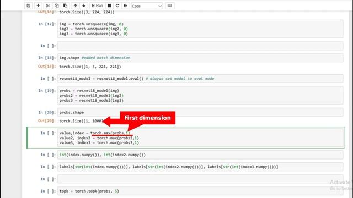
Task: Select the probs.shape cell In [20]
Action: click(200, 112)
